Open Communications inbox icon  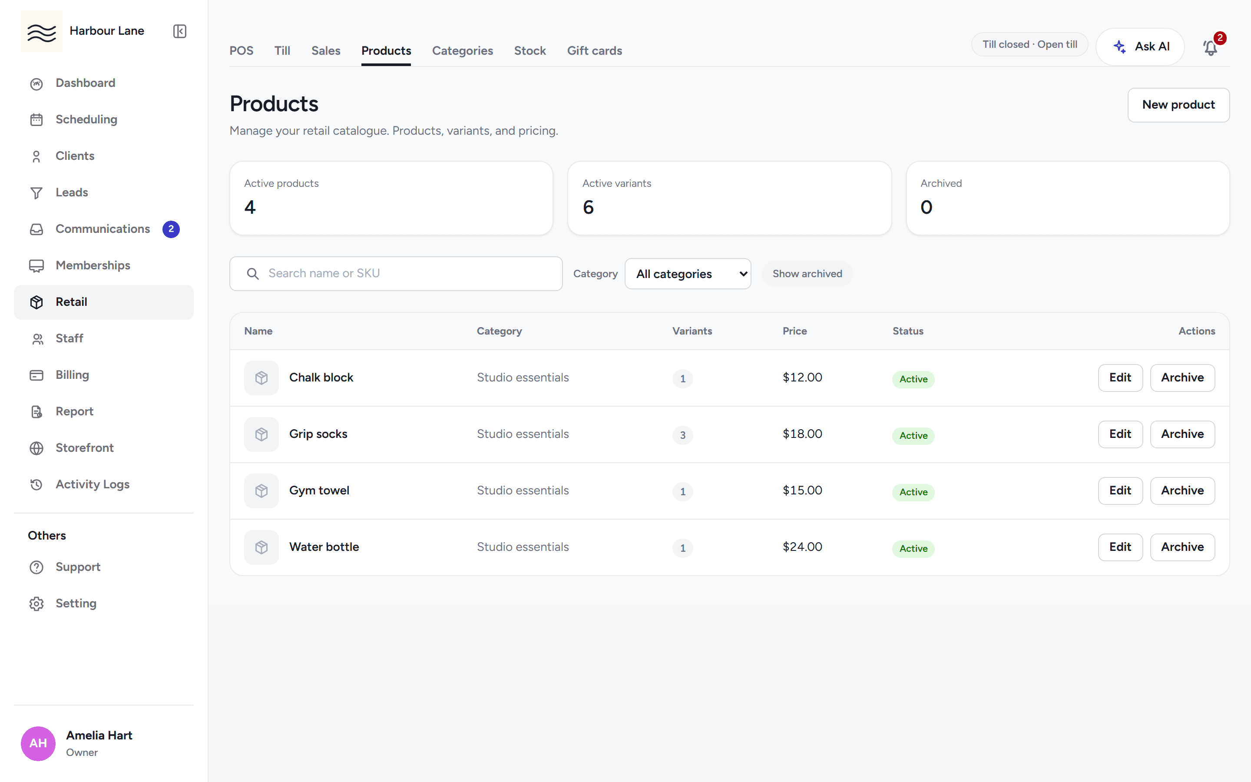[36, 229]
